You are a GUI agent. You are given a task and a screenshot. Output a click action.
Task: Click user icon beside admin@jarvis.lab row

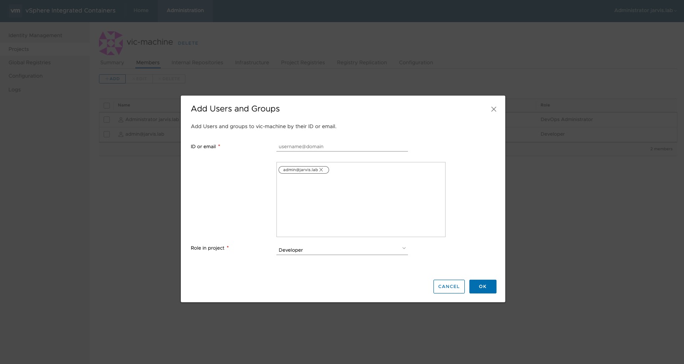pyautogui.click(x=121, y=134)
